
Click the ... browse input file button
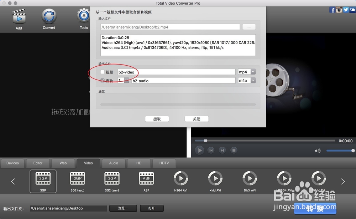(x=249, y=27)
